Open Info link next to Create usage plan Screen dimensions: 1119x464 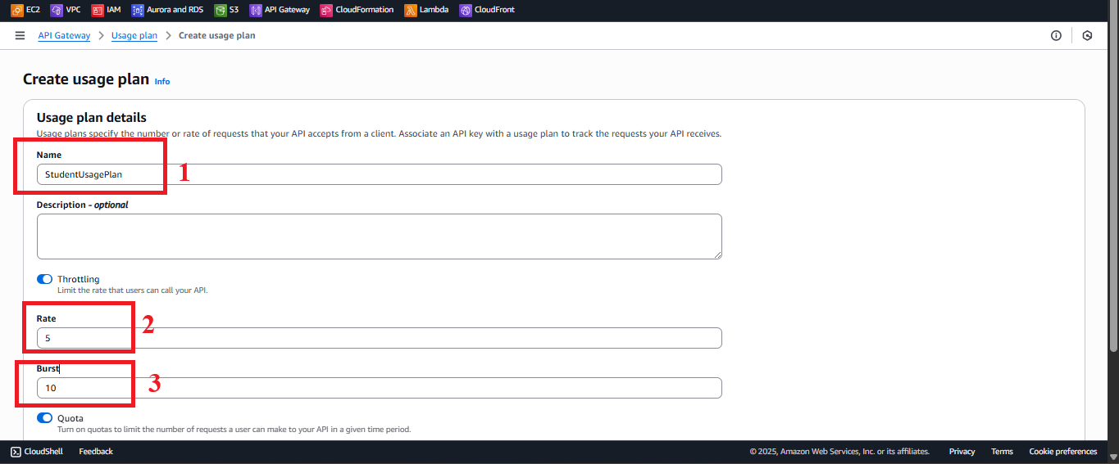[x=162, y=82]
